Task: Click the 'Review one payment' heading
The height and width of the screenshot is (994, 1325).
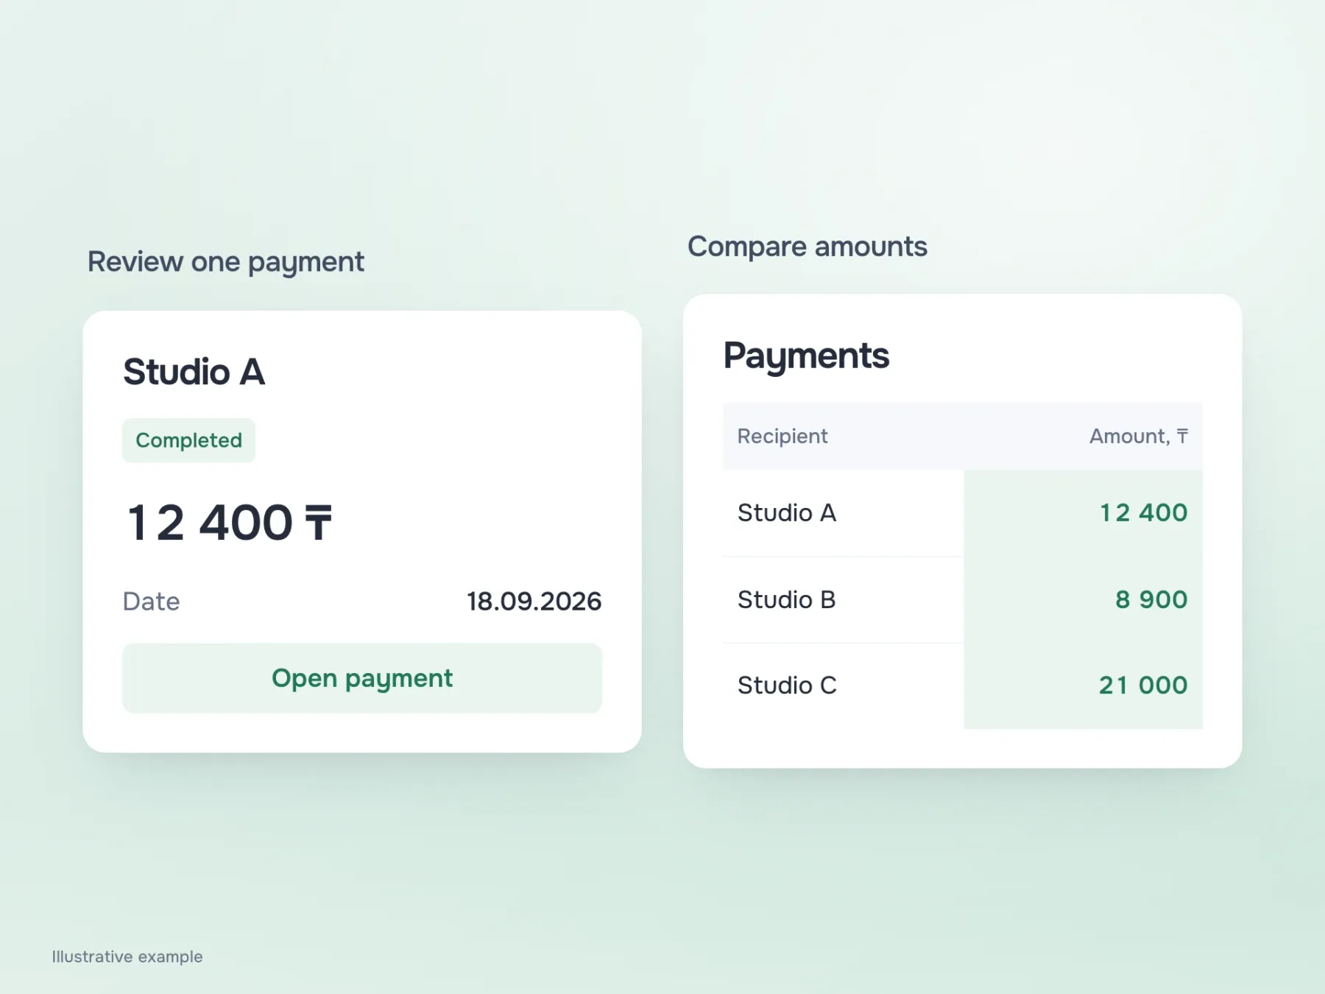Action: (x=226, y=262)
